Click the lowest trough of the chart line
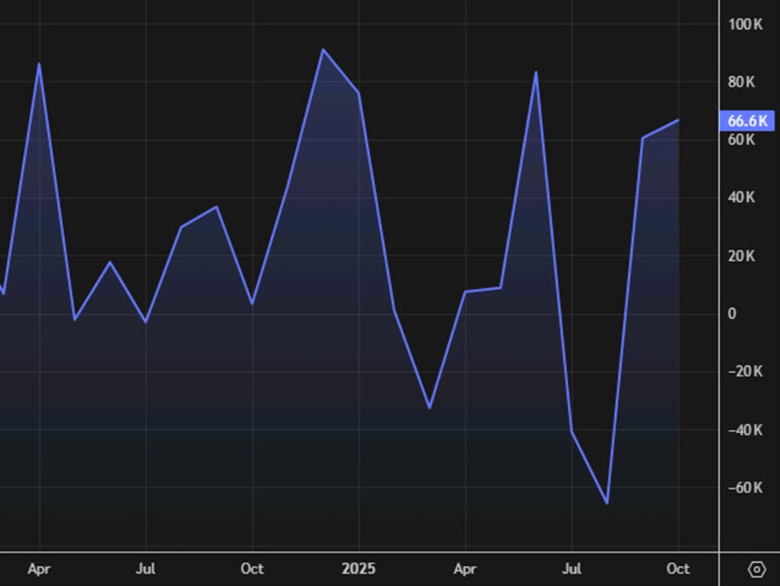The width and height of the screenshot is (780, 586). [x=606, y=502]
